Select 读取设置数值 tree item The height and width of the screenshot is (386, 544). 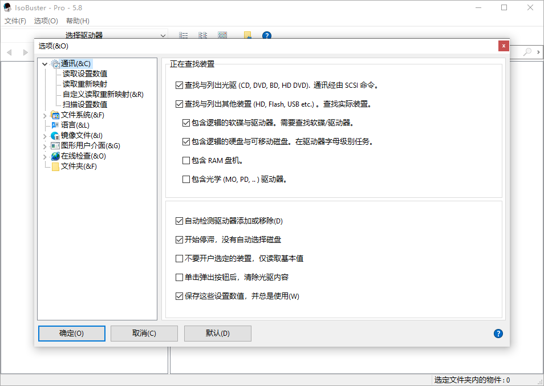pyautogui.click(x=85, y=74)
